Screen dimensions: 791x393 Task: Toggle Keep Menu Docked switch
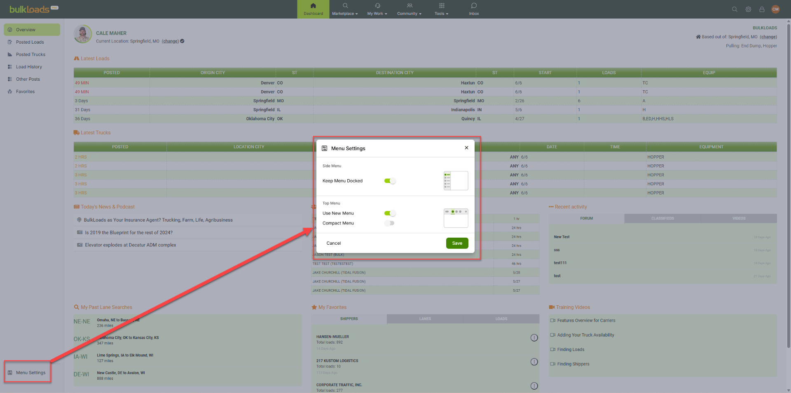pos(390,181)
